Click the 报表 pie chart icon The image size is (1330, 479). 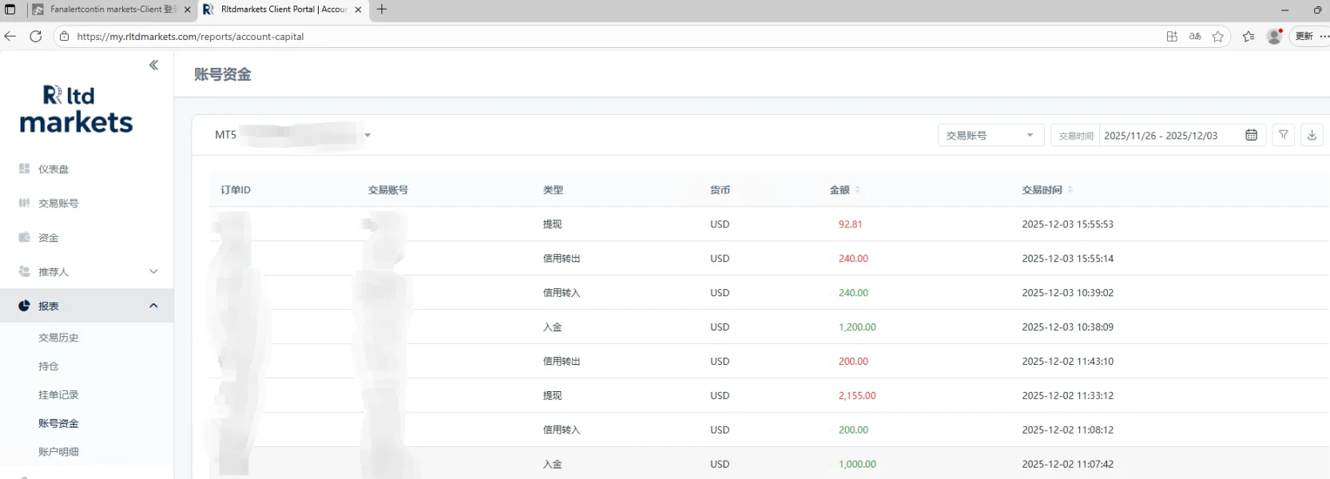(x=24, y=306)
